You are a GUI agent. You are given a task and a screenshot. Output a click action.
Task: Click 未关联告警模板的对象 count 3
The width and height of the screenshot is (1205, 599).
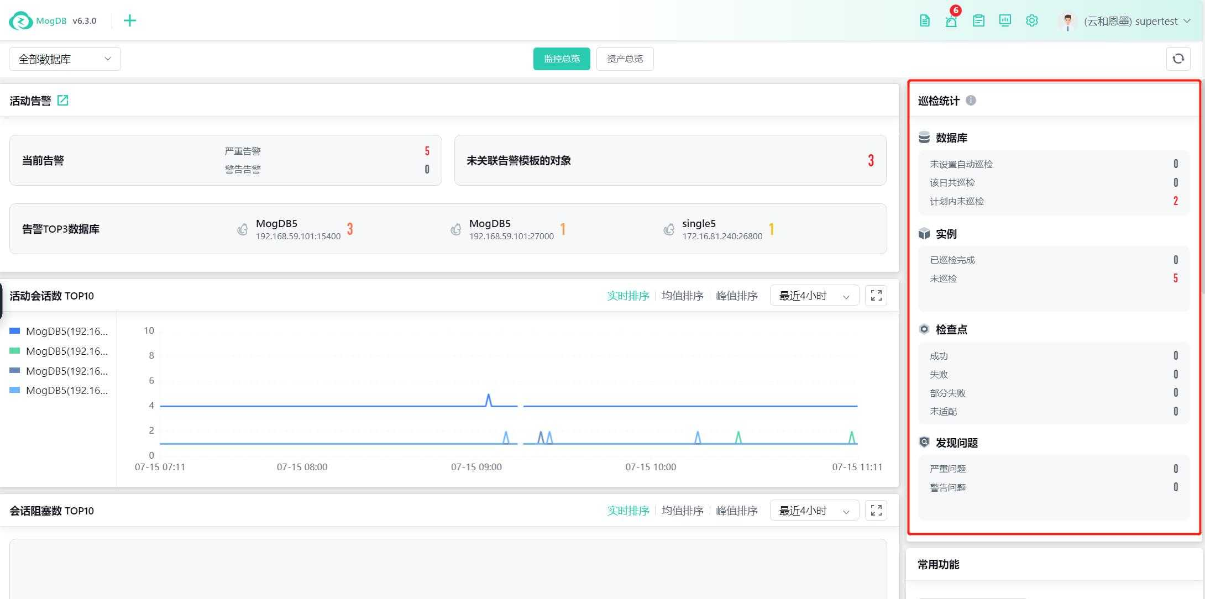(x=871, y=160)
